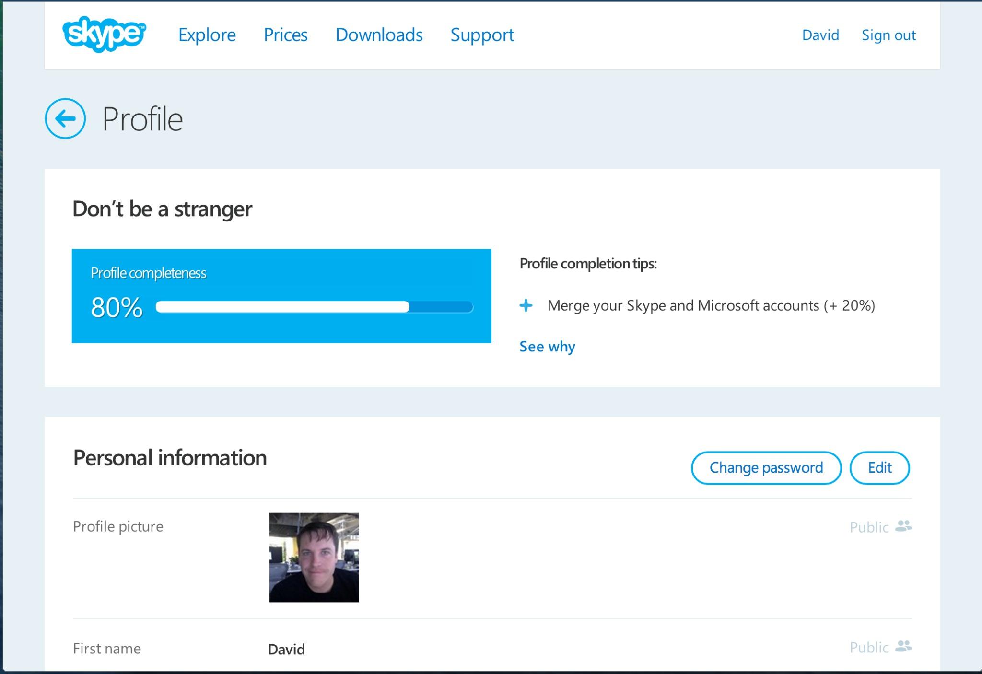The height and width of the screenshot is (674, 982).
Task: Open the Prices menu
Action: coord(285,35)
